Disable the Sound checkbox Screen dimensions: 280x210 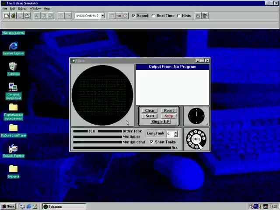134,16
